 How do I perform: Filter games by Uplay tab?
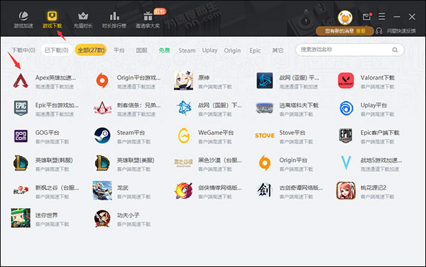point(209,50)
